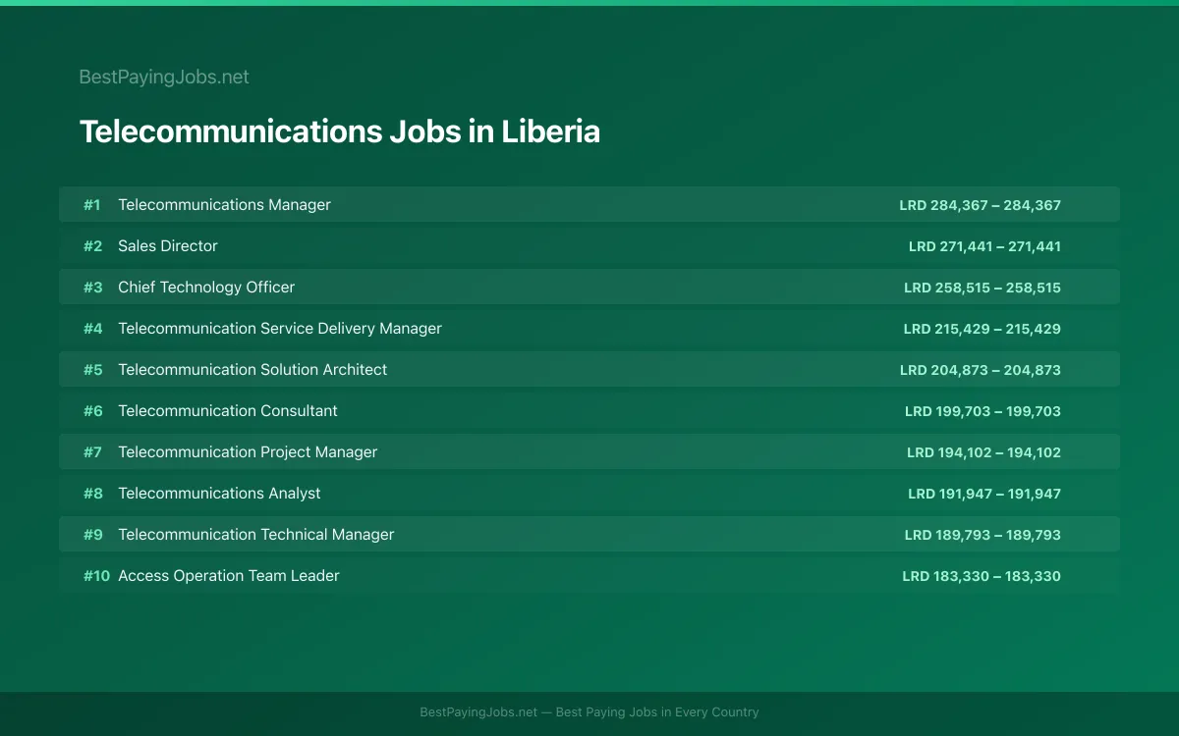Select the #9 rank label
This screenshot has height=736, width=1179.
coord(92,535)
